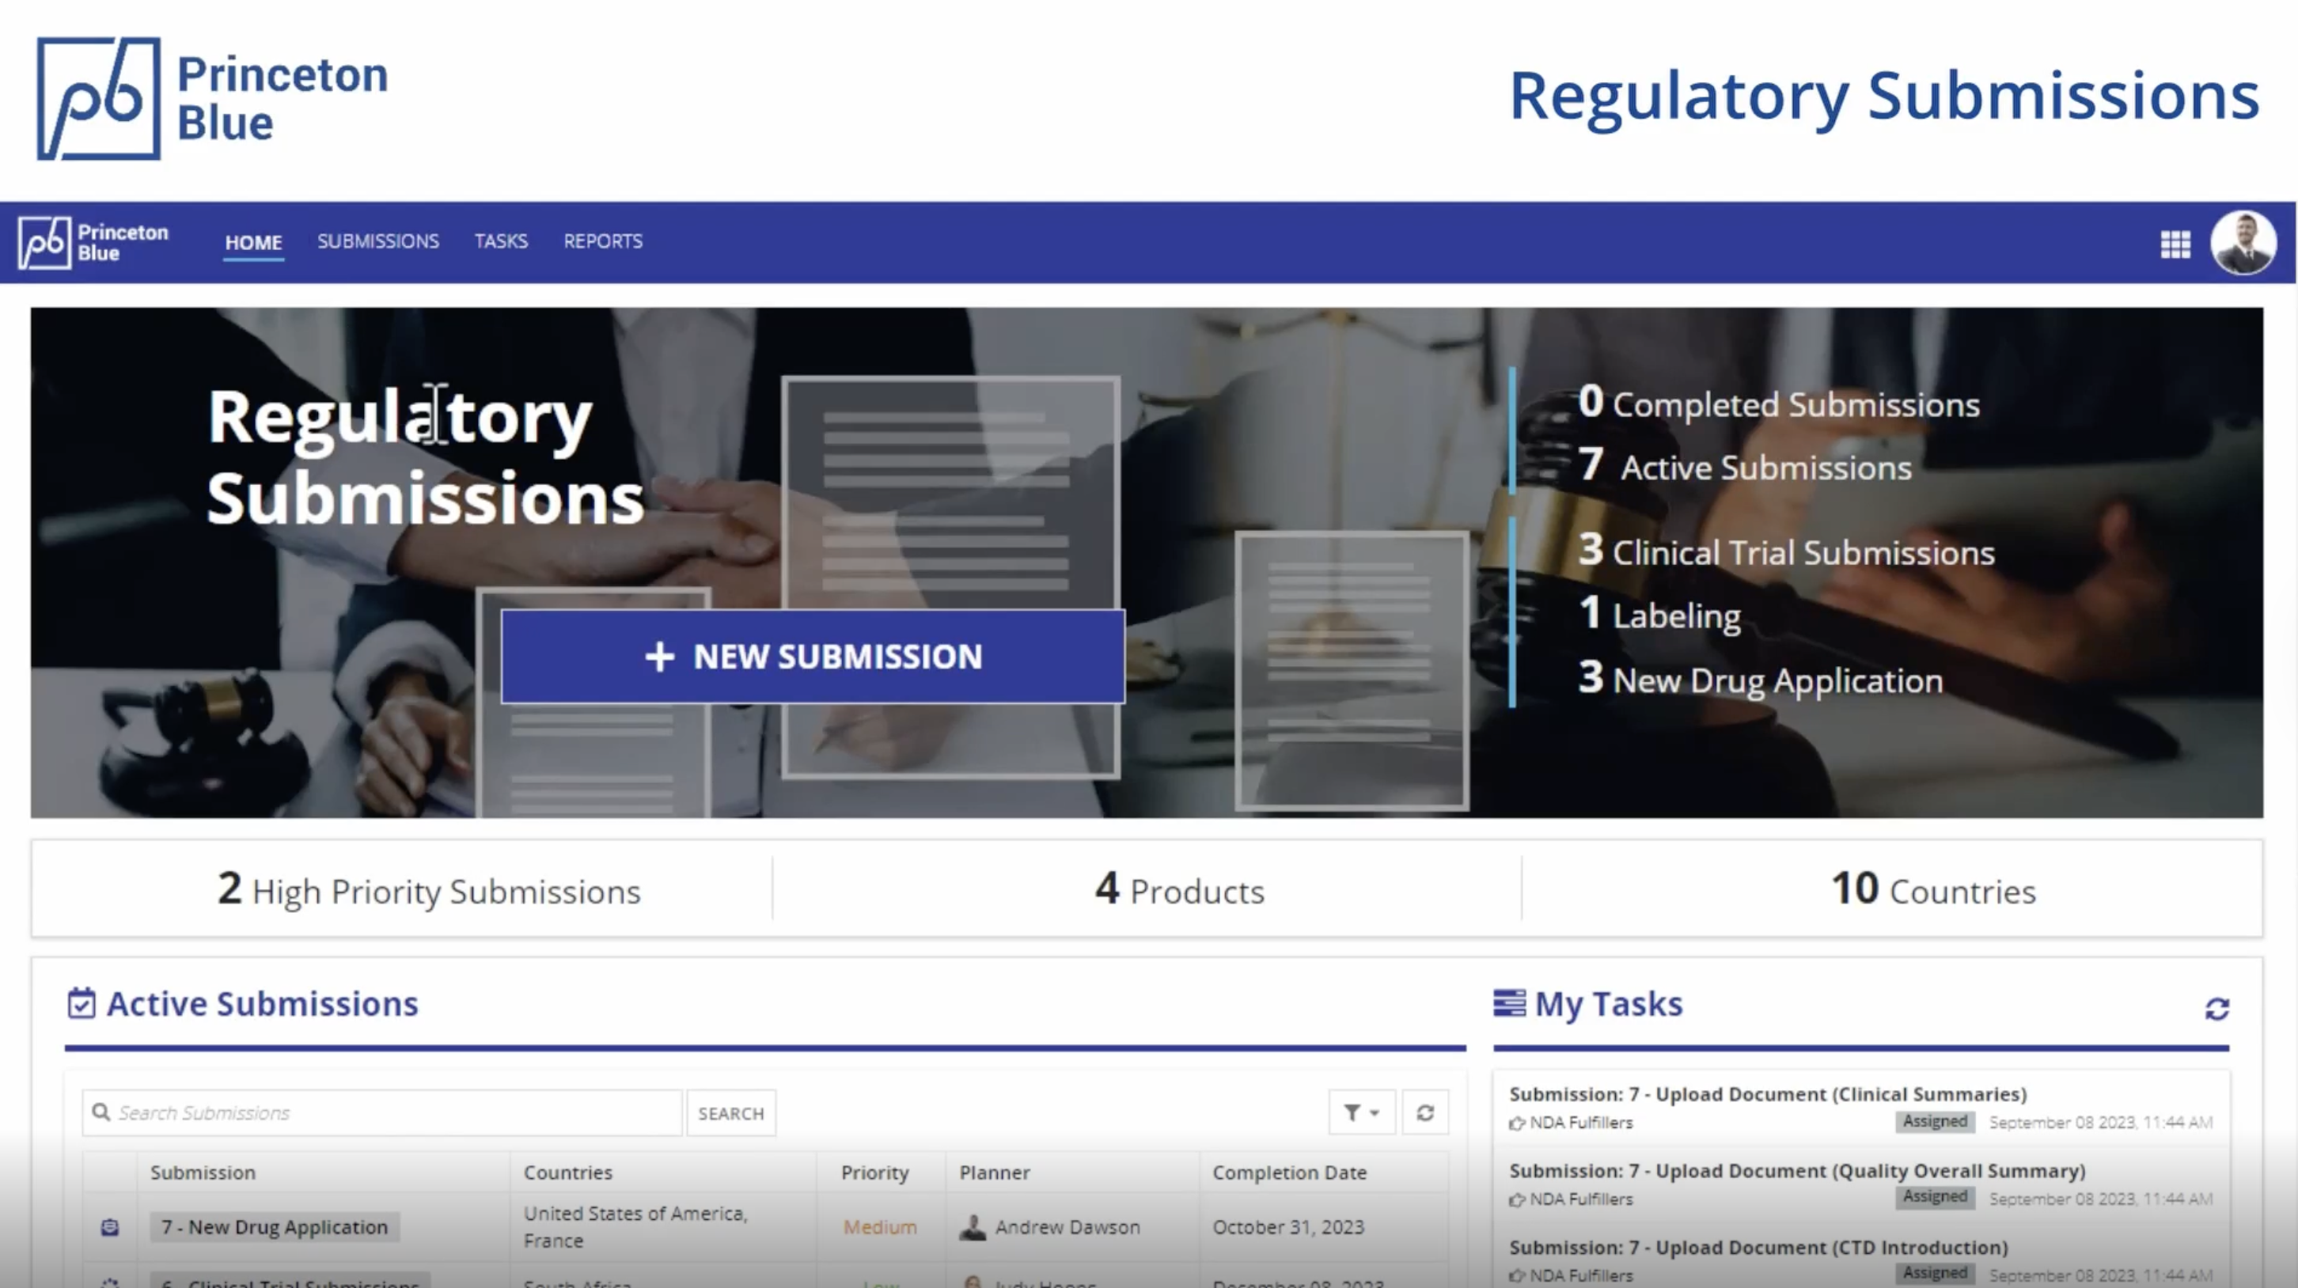Refresh the Active Submissions grid
Image resolution: width=2298 pixels, height=1288 pixels.
pyautogui.click(x=1424, y=1112)
